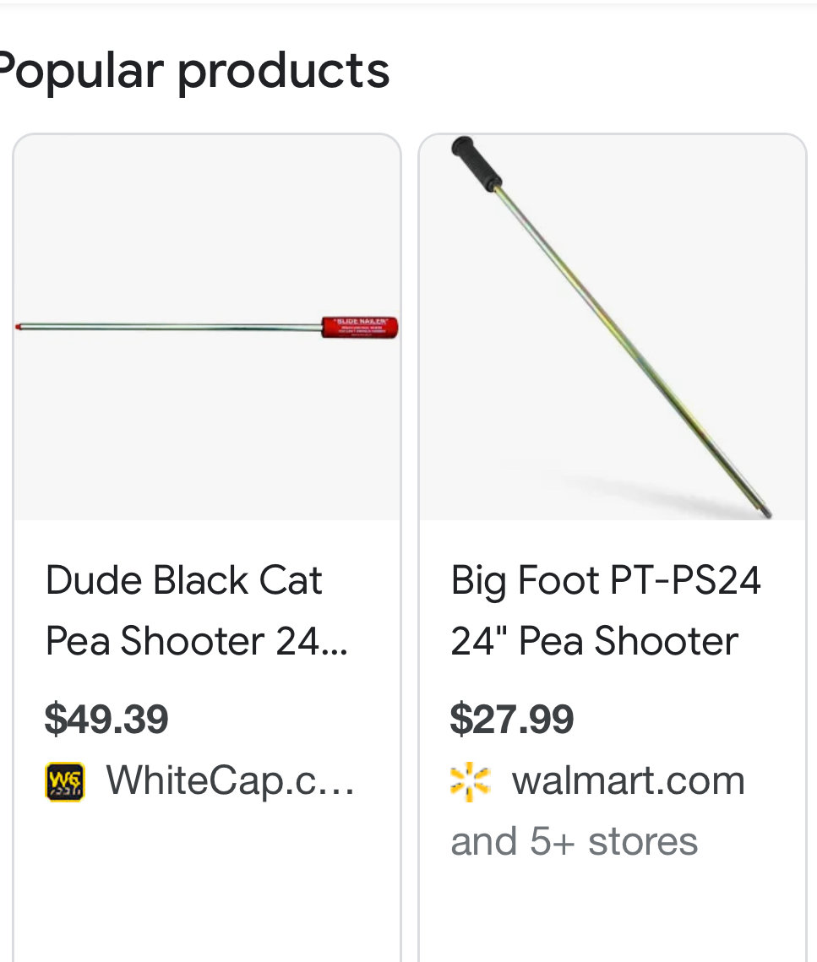The image size is (817, 962).
Task: Click the black rubber grip in Big Foot image
Action: [x=476, y=163]
